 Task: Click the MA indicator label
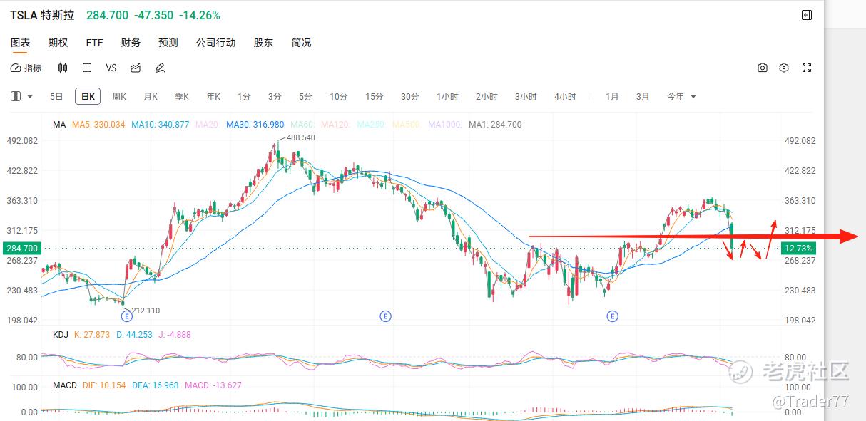[x=59, y=125]
